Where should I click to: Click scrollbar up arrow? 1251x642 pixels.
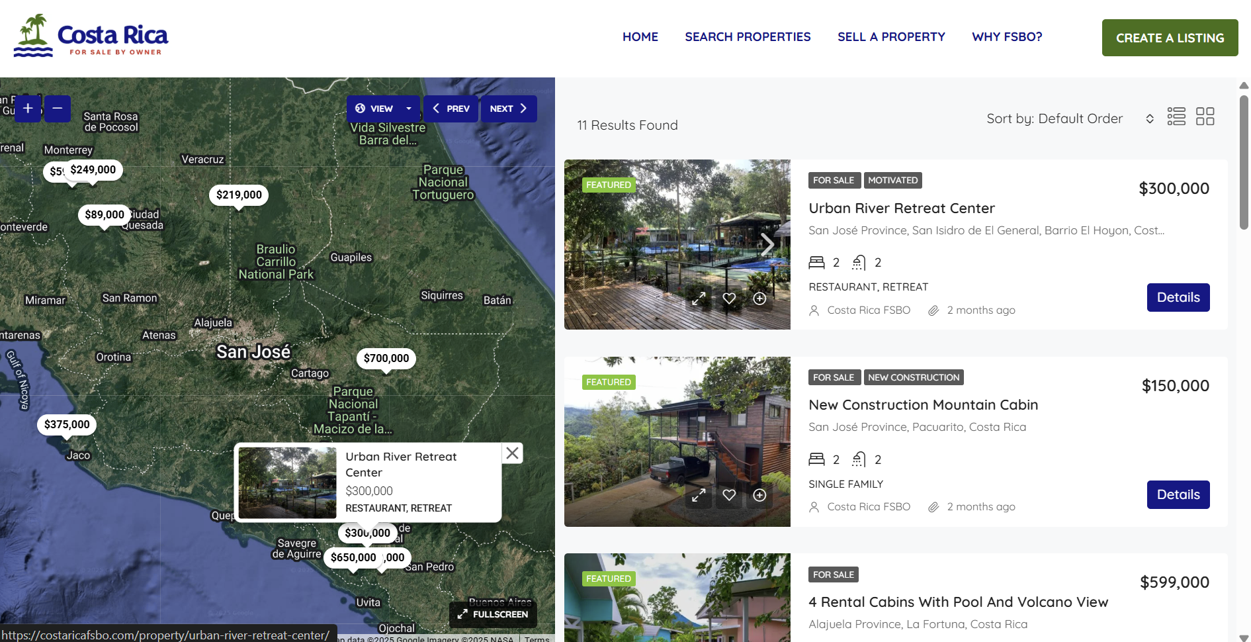click(x=1244, y=85)
